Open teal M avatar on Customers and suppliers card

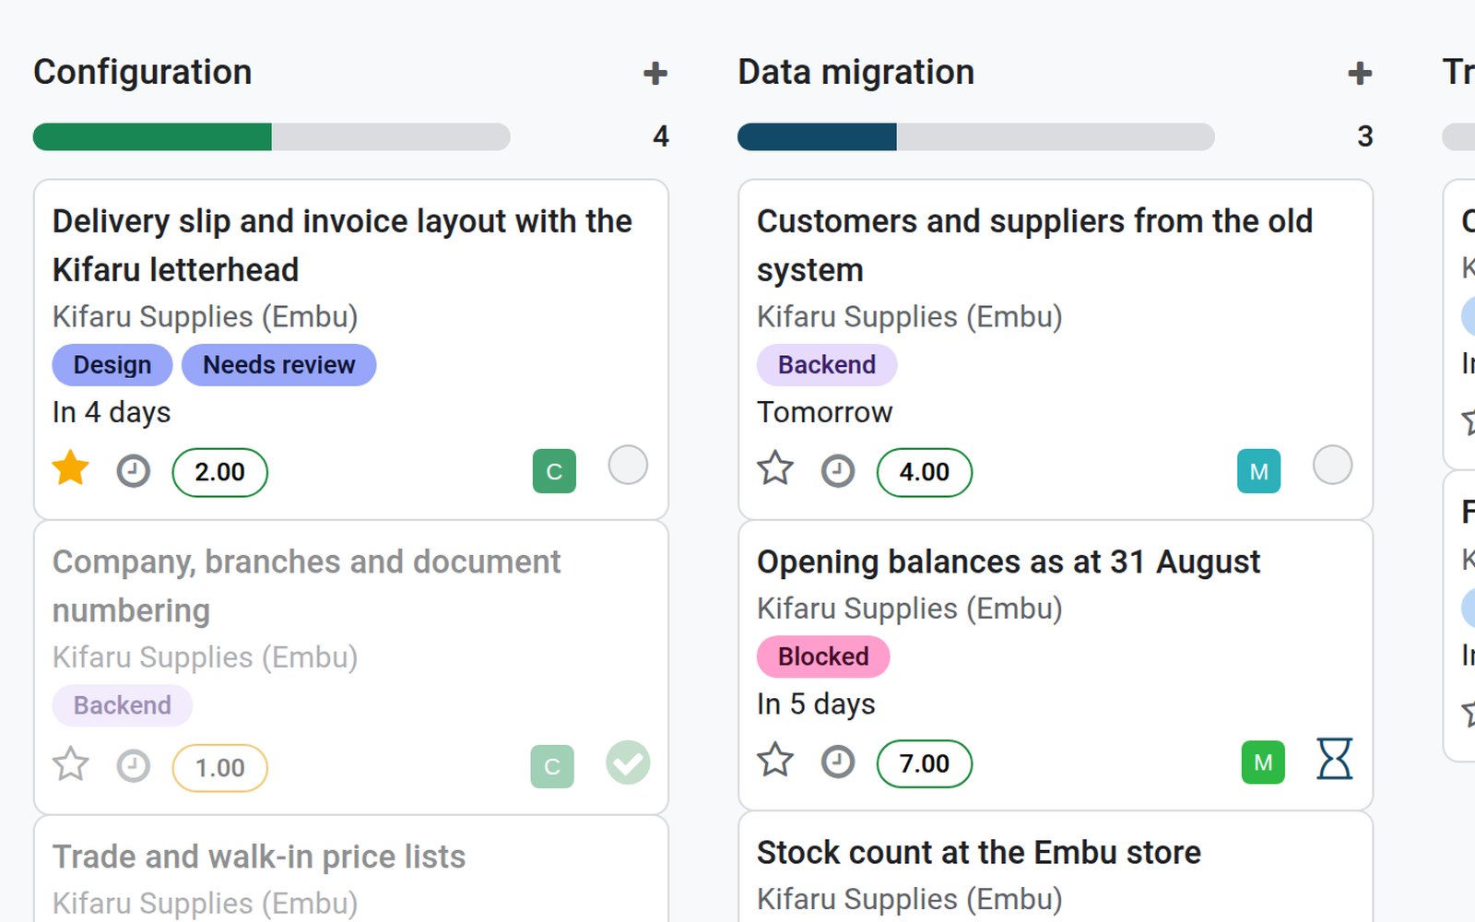click(x=1258, y=471)
